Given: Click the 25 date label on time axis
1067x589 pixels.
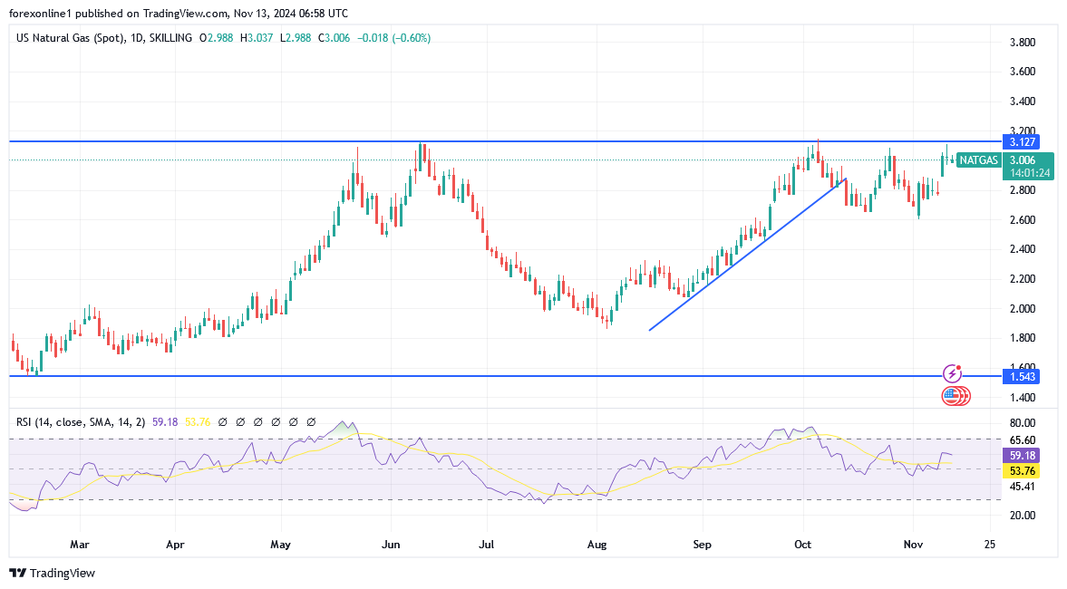Looking at the screenshot, I should (989, 544).
